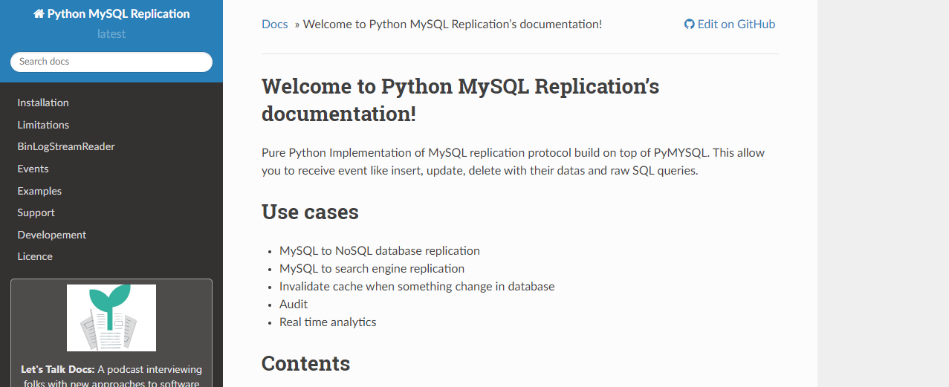Click the latest version label
This screenshot has height=387, width=949.
(x=111, y=34)
